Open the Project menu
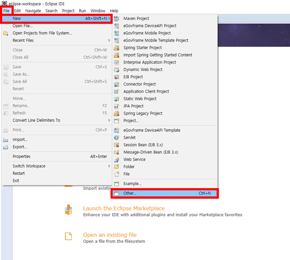Screen dimensions: 290x260 [x=68, y=11]
